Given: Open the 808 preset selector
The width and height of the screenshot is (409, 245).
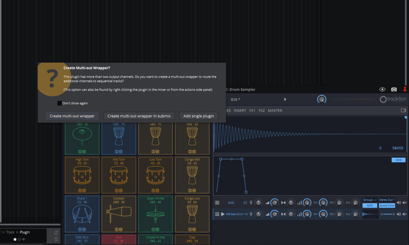Looking at the screenshot, I should (235, 99).
